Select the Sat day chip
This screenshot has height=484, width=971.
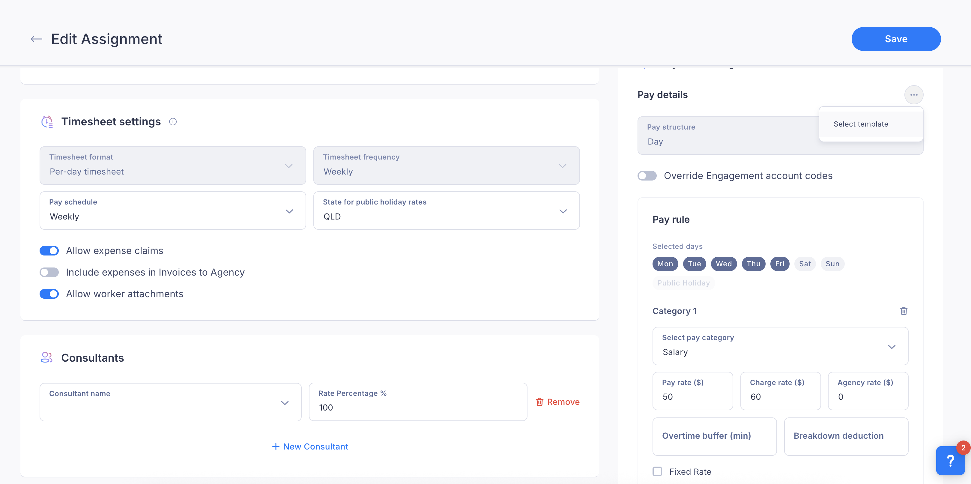coord(805,264)
